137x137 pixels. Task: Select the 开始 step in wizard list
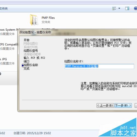point(27,40)
